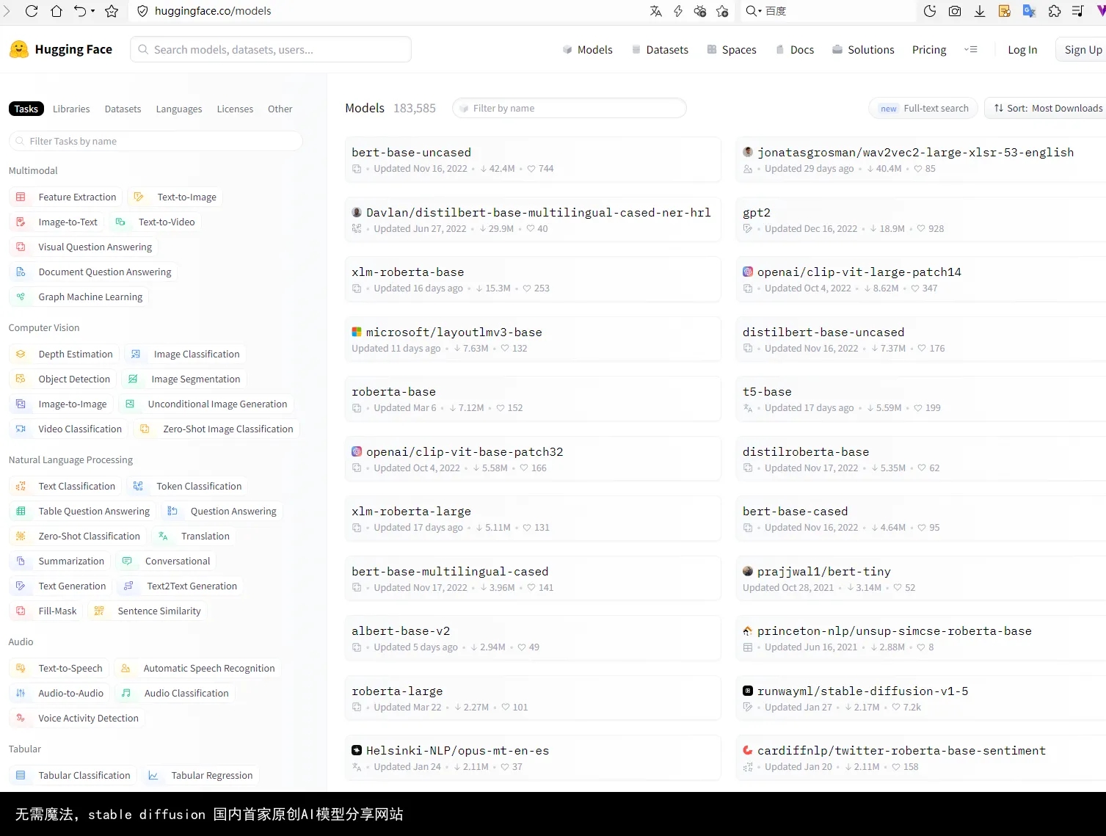Bookmark this page with the star icon
1106x836 pixels.
pyautogui.click(x=112, y=11)
